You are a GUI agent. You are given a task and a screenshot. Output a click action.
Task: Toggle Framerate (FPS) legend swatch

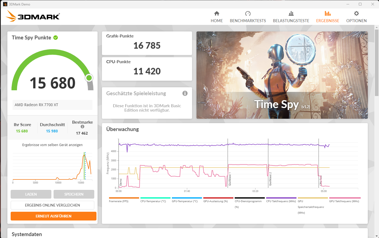pos(124,198)
